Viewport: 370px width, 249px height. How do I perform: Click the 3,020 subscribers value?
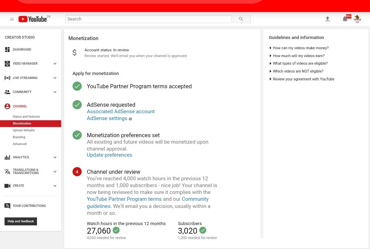(188, 231)
